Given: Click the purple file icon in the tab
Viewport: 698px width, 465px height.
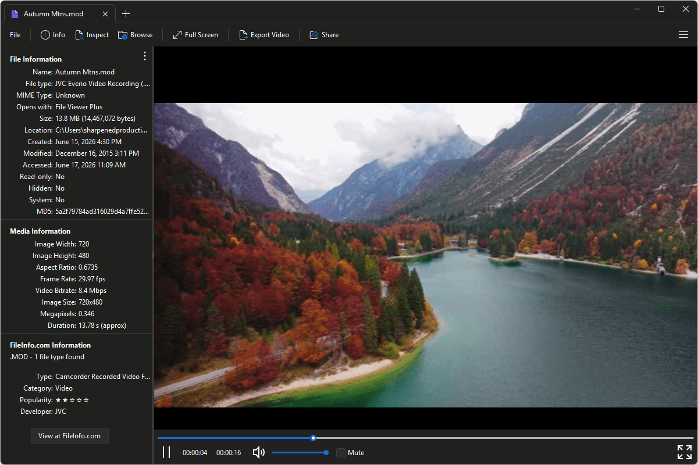Looking at the screenshot, I should 15,14.
